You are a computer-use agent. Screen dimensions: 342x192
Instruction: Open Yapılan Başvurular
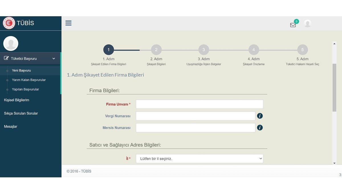pos(25,89)
